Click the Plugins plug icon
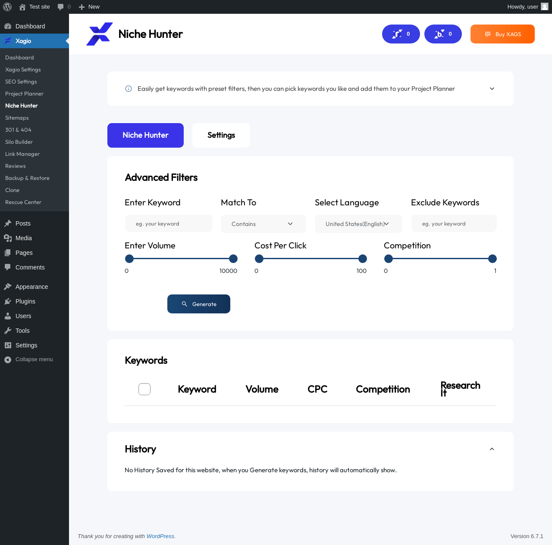Image resolution: width=552 pixels, height=545 pixels. (x=8, y=301)
